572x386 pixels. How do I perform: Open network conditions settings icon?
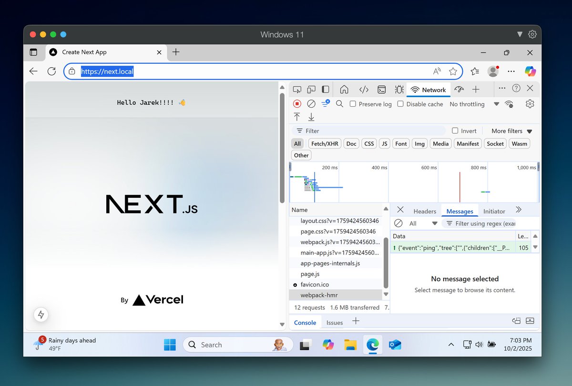[x=509, y=104]
